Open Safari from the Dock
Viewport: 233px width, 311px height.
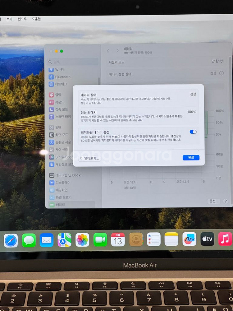(x=11, y=240)
